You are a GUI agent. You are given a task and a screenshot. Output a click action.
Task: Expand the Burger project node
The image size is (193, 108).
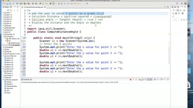(3, 26)
